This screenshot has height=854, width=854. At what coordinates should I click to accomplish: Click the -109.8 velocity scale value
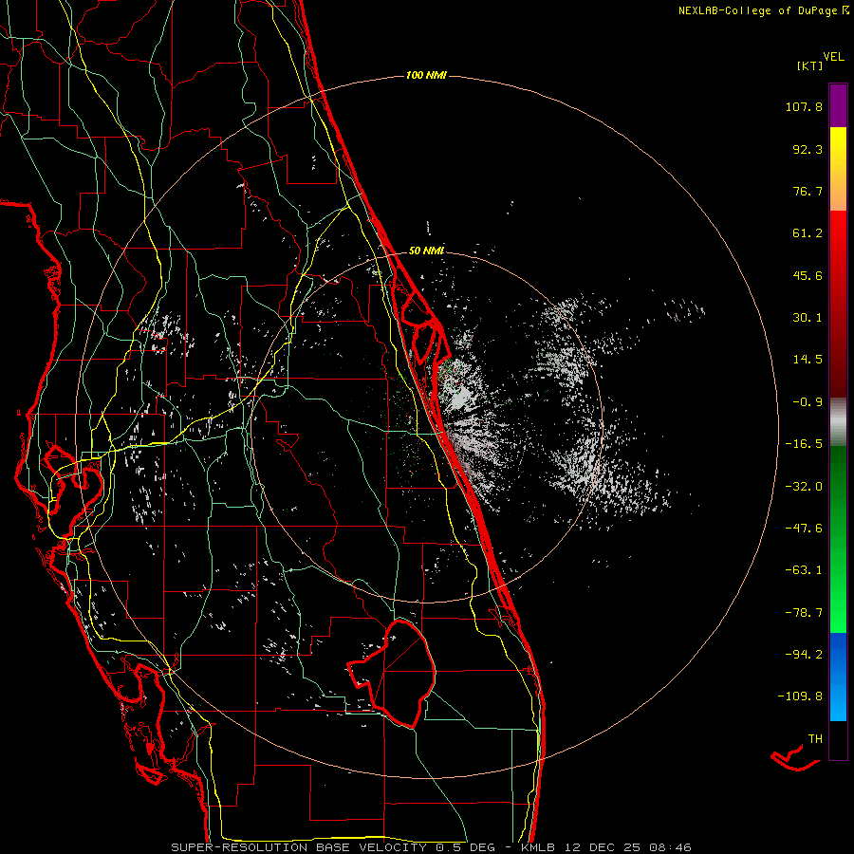point(800,696)
